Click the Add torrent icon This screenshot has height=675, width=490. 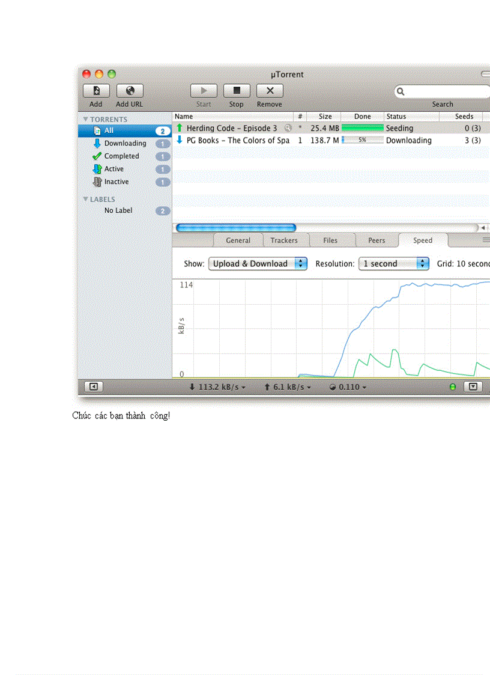95,91
